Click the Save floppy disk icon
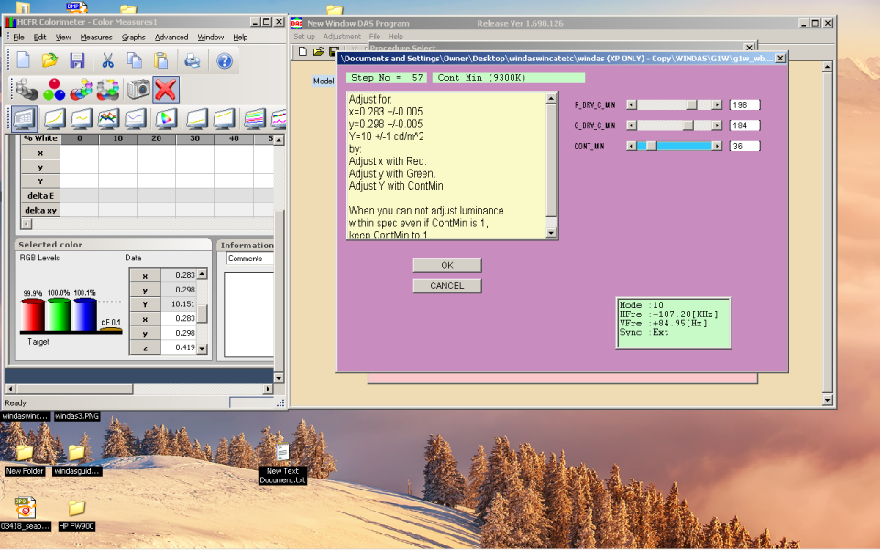The width and height of the screenshot is (880, 550). coord(77,61)
